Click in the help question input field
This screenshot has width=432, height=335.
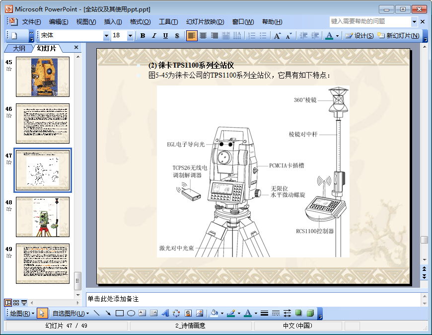pos(370,21)
